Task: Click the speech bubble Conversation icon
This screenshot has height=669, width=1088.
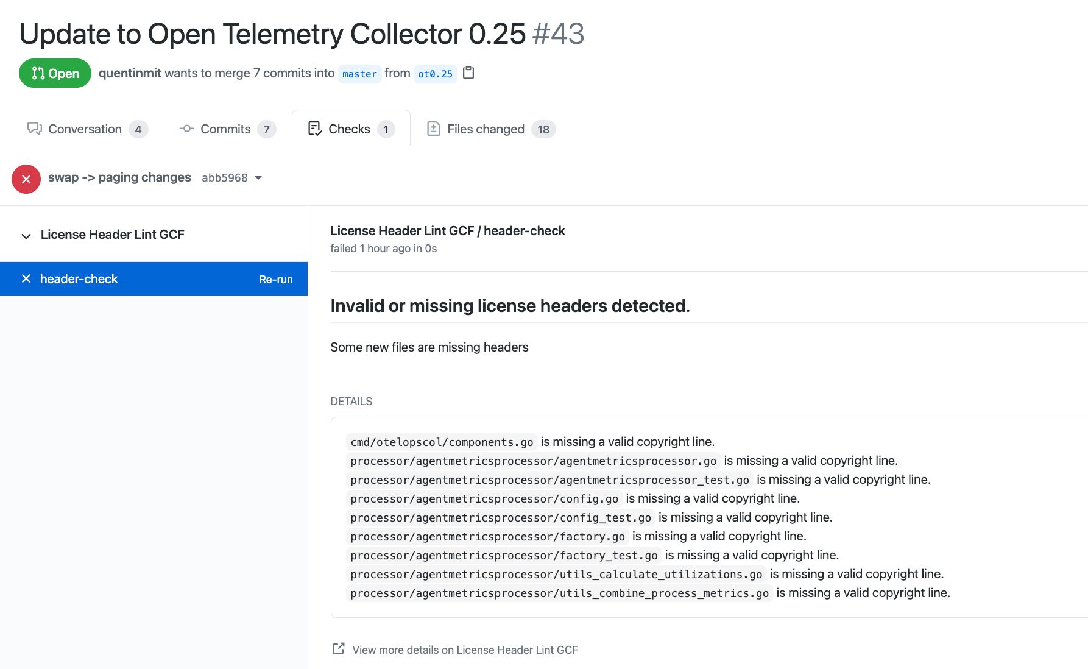Action: point(35,129)
